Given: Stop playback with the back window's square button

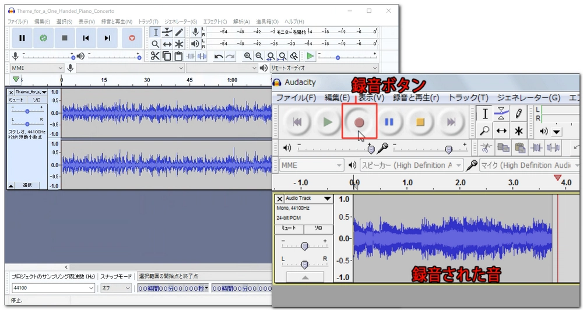Looking at the screenshot, I should (x=65, y=38).
